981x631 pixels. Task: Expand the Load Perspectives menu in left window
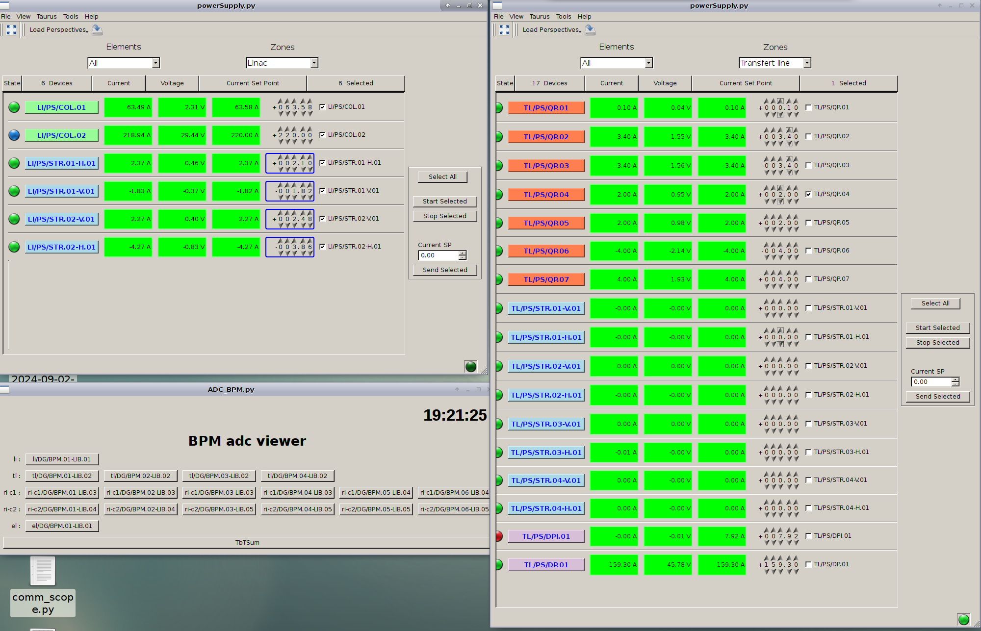coord(59,30)
